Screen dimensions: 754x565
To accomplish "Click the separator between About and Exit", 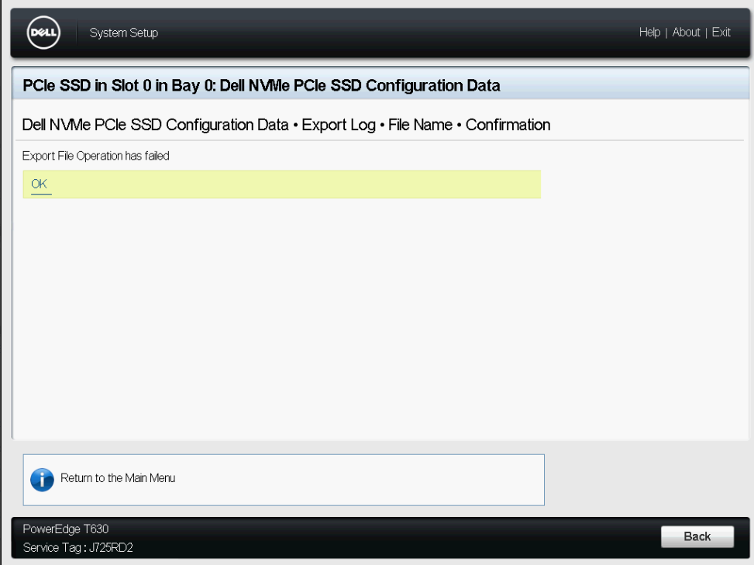I will (706, 33).
